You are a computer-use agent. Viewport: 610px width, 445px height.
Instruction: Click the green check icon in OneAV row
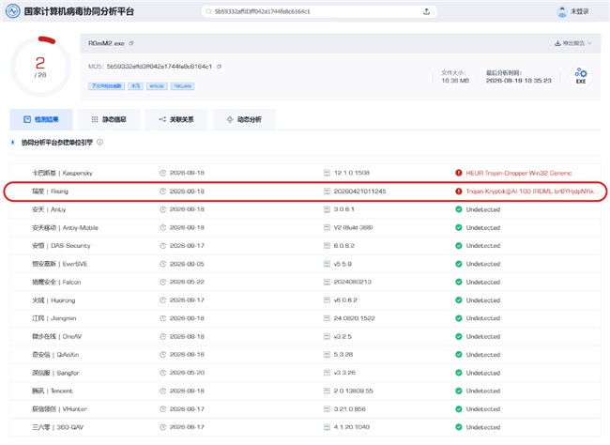pos(459,336)
